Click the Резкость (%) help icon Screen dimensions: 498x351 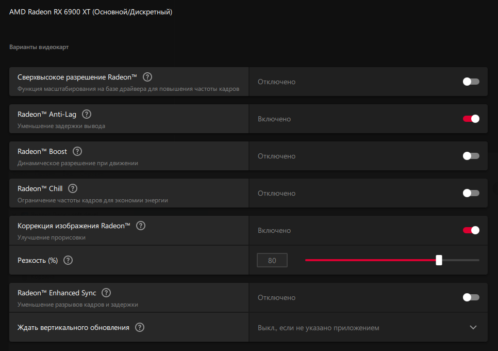point(68,260)
